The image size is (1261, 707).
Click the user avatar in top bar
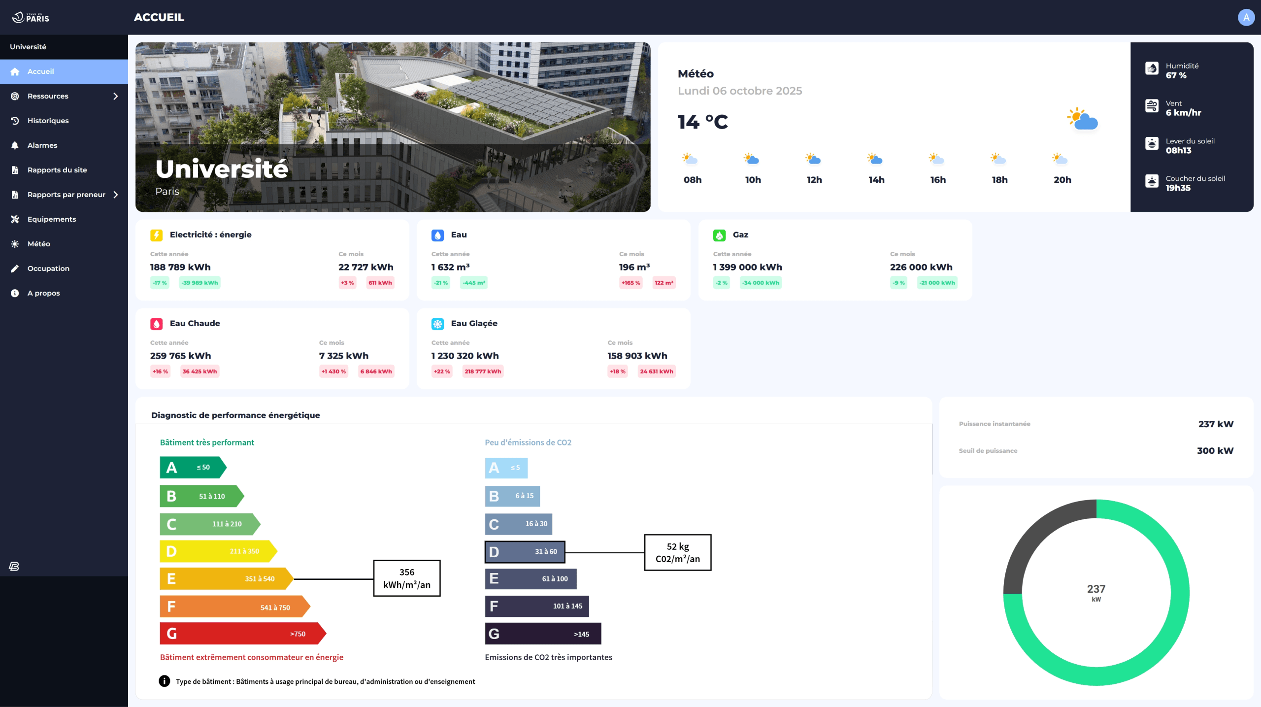(1246, 18)
